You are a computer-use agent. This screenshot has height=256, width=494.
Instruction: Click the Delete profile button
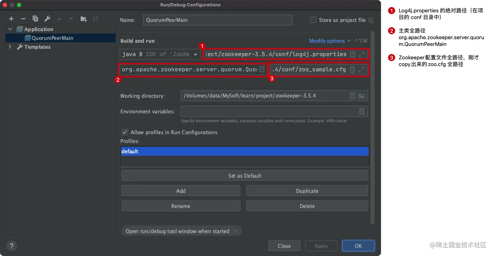[307, 206]
